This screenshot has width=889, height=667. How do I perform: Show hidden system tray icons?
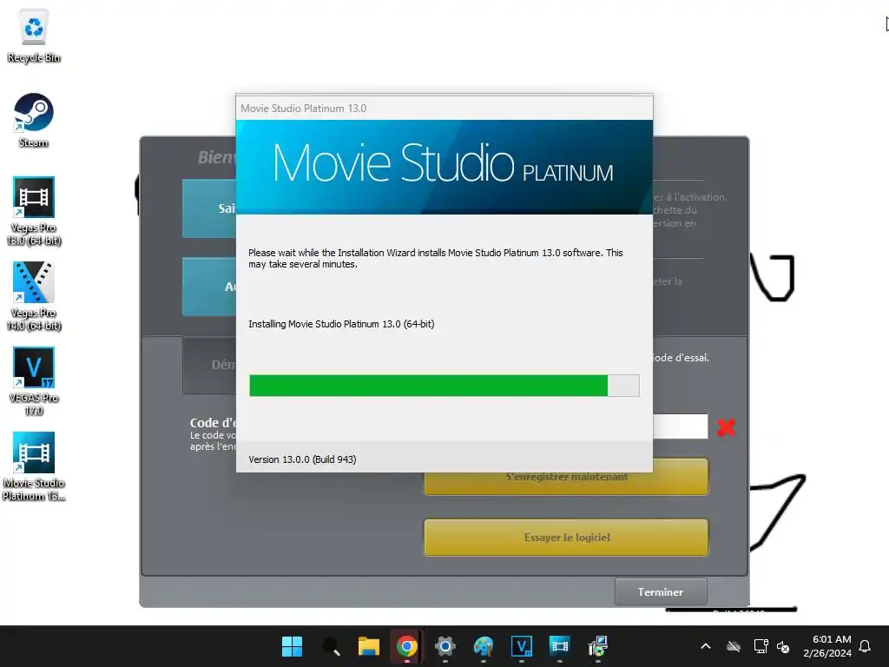pyautogui.click(x=706, y=646)
